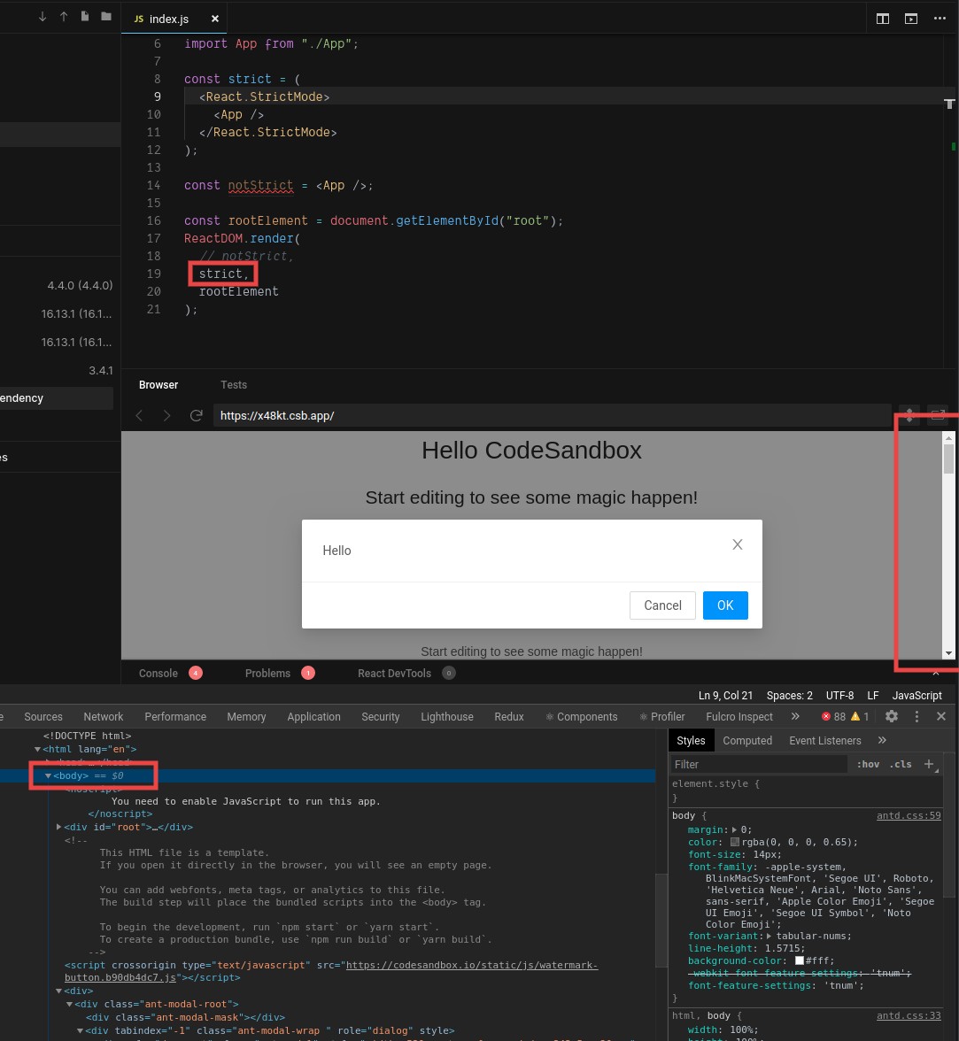Open the React Components tab

click(582, 717)
